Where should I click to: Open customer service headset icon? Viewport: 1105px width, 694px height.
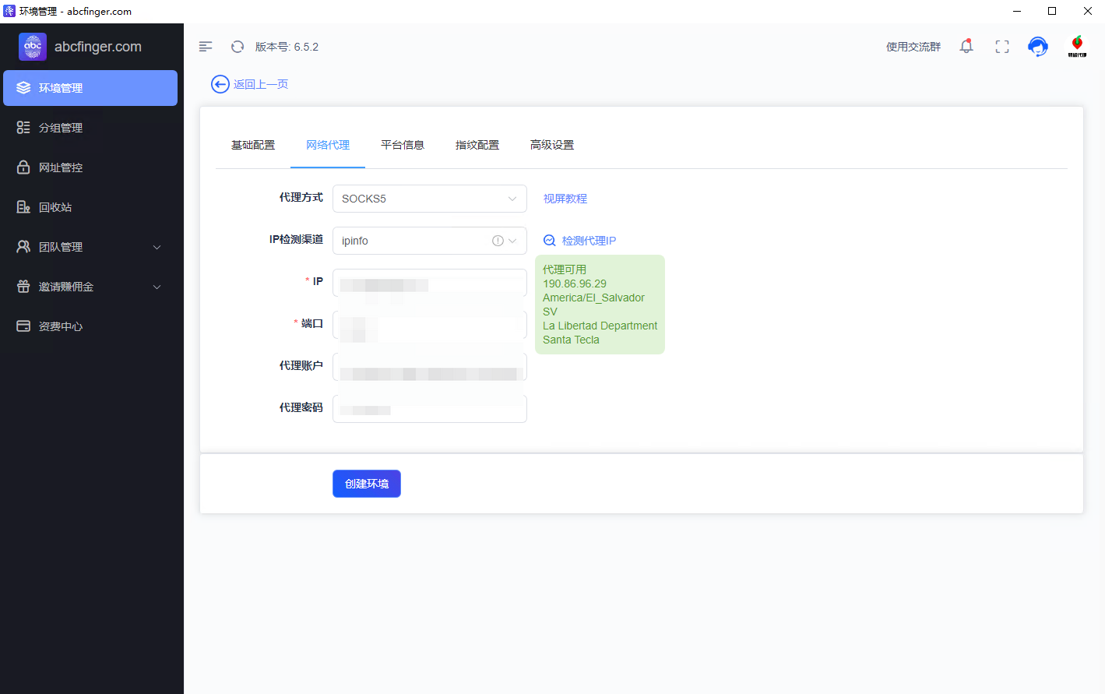coord(1037,47)
